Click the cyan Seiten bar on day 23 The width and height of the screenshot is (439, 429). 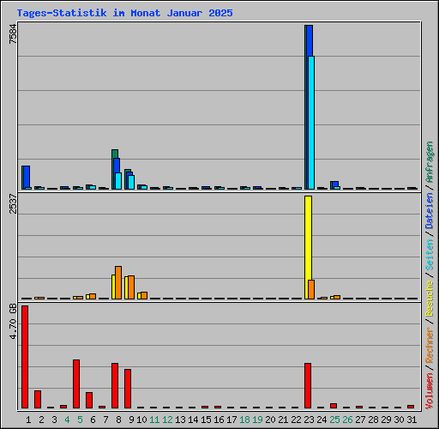311,123
